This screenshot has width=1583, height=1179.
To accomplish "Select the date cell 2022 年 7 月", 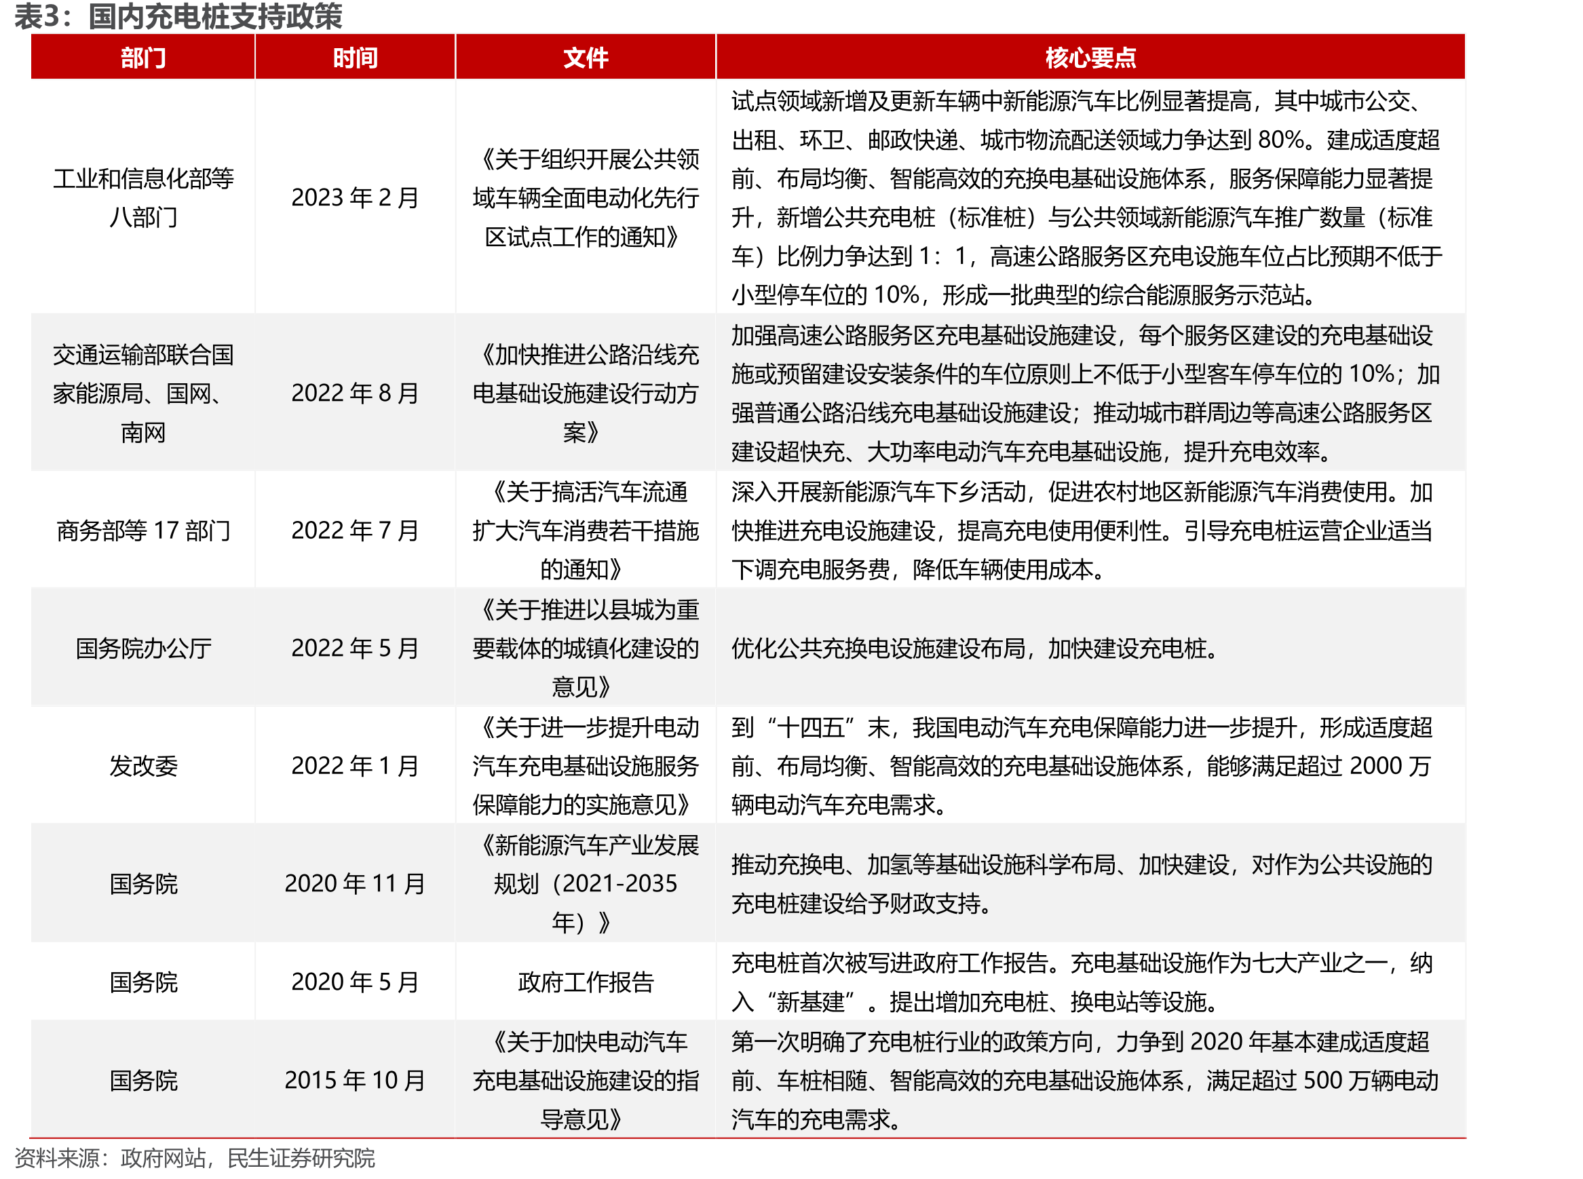I will pos(355,530).
